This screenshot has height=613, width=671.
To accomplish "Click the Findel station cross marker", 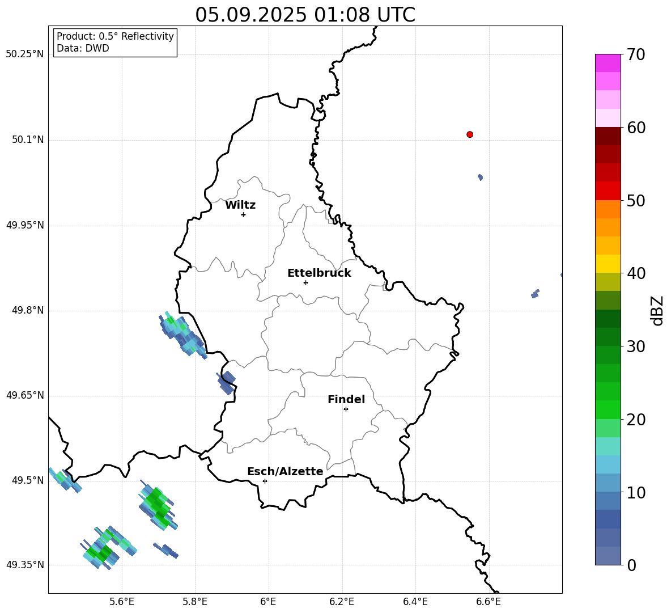I will tap(346, 409).
